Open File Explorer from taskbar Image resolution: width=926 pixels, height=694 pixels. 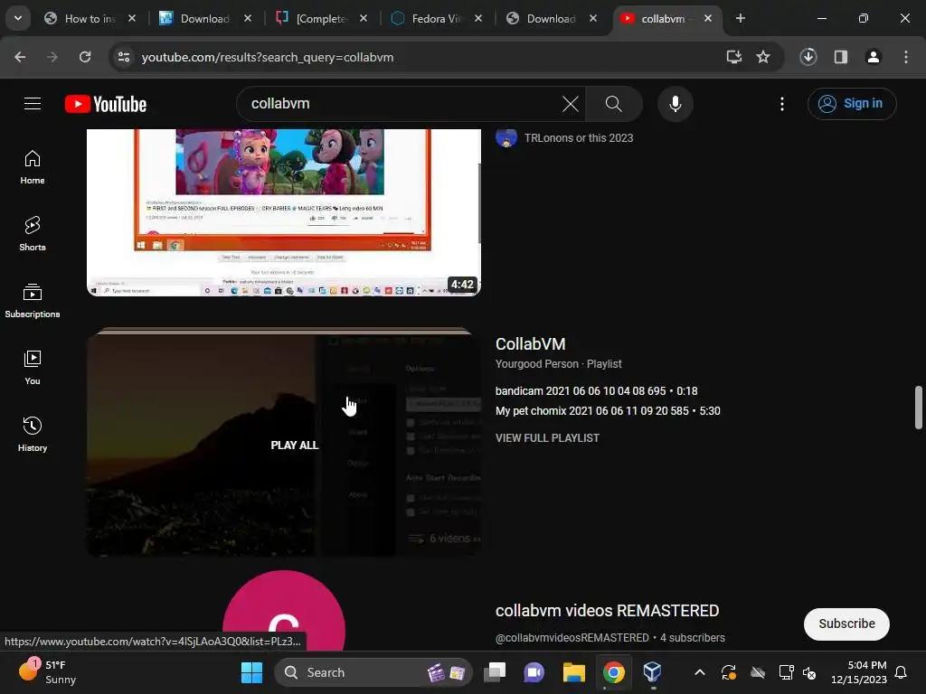click(574, 672)
